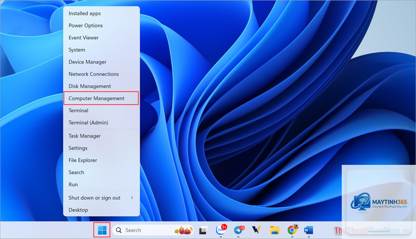Image resolution: width=416 pixels, height=239 pixels.
Task: Show Desktop via the menu entry
Action: coord(102,210)
